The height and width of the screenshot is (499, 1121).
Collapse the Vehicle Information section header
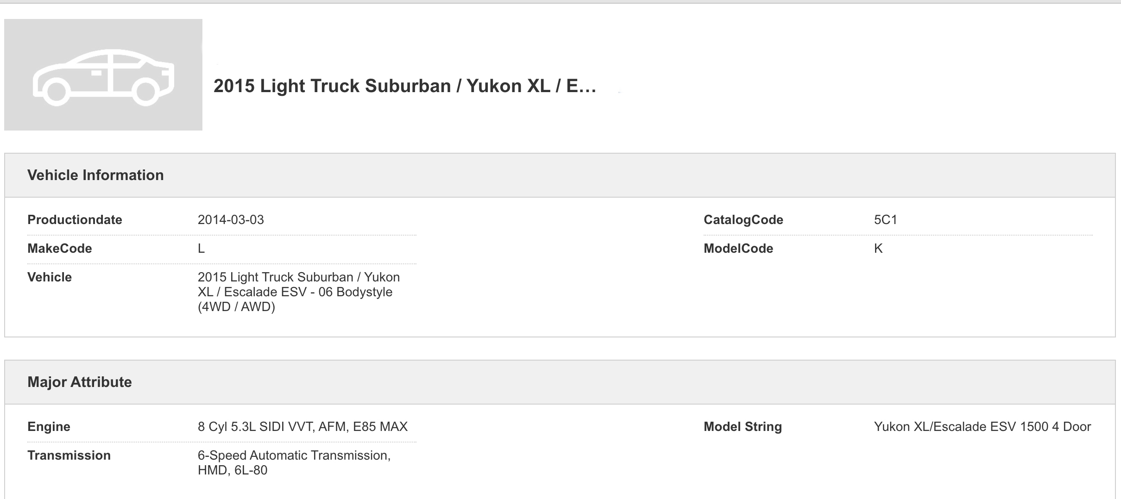[x=95, y=175]
